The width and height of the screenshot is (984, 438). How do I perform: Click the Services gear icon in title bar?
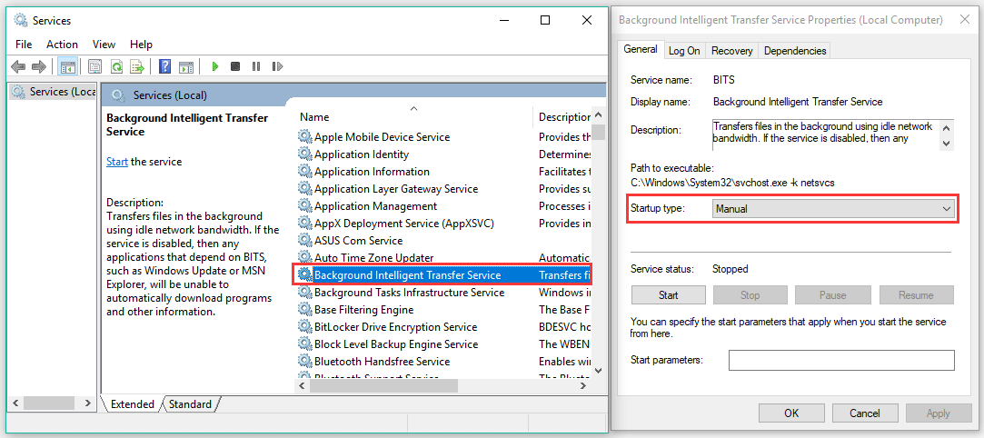(21, 20)
